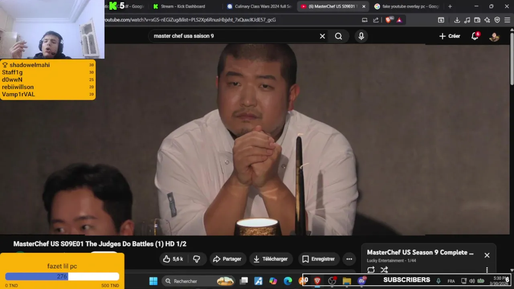The height and width of the screenshot is (289, 514).
Task: Open Brave Wallet icon
Action: pos(477,20)
